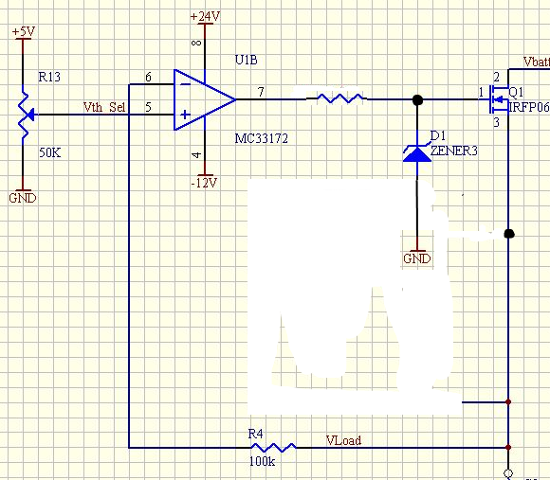Click the unlabeled resistor at op-amp output
This screenshot has width=550, height=480.
[339, 98]
